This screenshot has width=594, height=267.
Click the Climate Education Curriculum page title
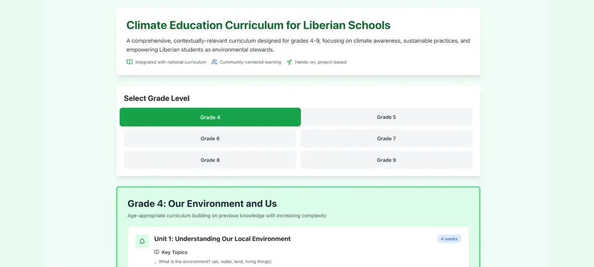pos(258,25)
